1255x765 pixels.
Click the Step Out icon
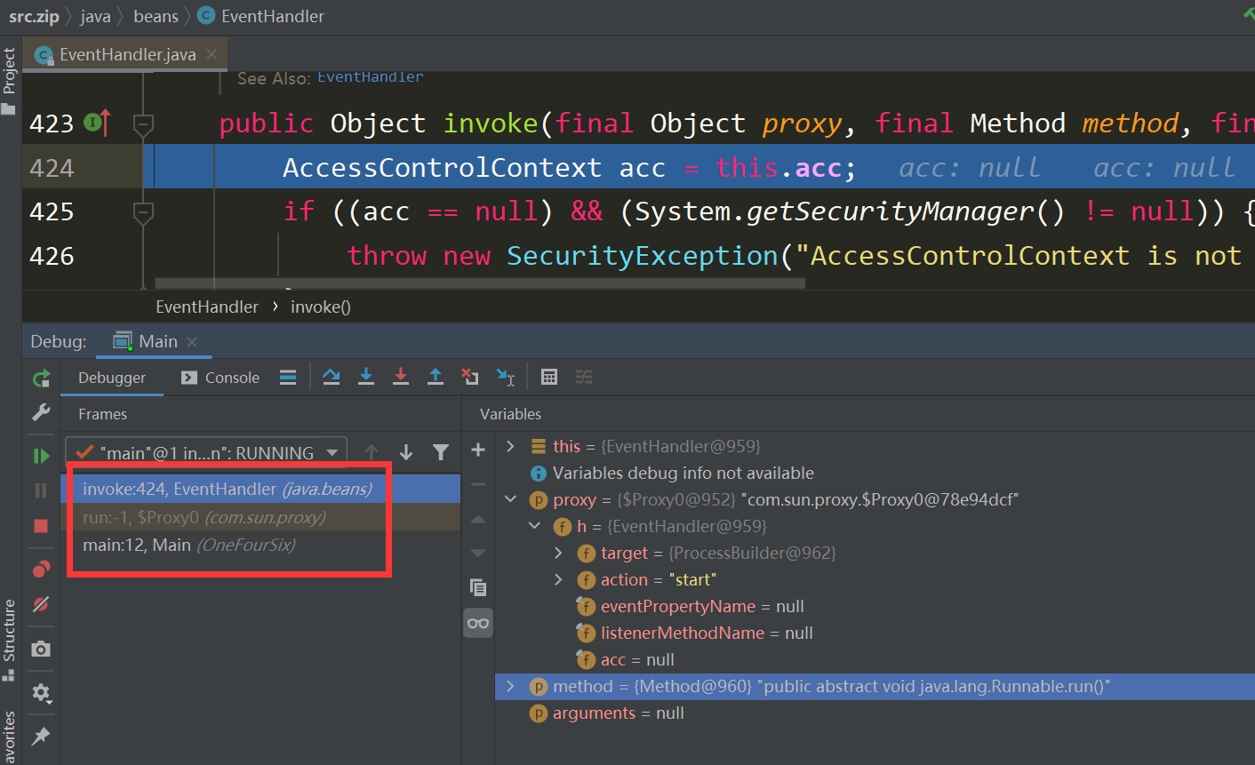pyautogui.click(x=435, y=377)
